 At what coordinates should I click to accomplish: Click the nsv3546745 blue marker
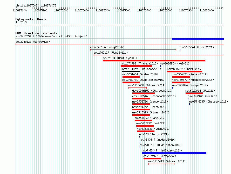pyautogui.click(x=189, y=104)
